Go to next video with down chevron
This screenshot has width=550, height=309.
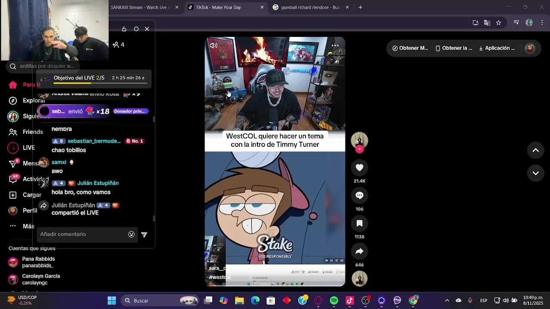point(535,173)
